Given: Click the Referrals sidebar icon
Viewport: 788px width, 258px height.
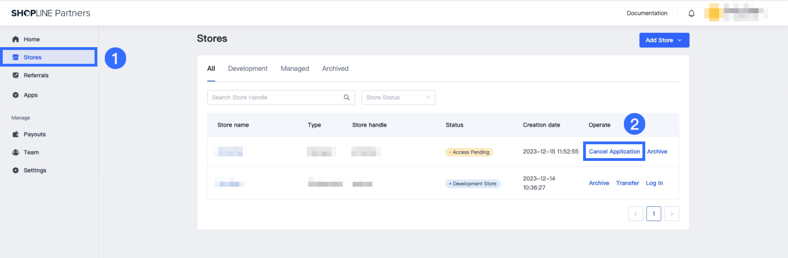Looking at the screenshot, I should pos(16,75).
